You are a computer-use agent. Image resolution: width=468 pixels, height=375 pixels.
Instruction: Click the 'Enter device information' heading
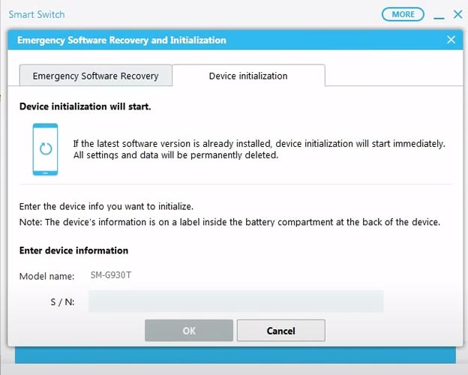coord(73,250)
